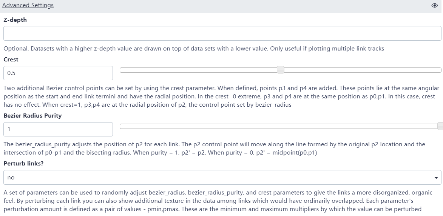Click the bezier_radius_purity description text
The image size is (443, 216).
[214, 148]
